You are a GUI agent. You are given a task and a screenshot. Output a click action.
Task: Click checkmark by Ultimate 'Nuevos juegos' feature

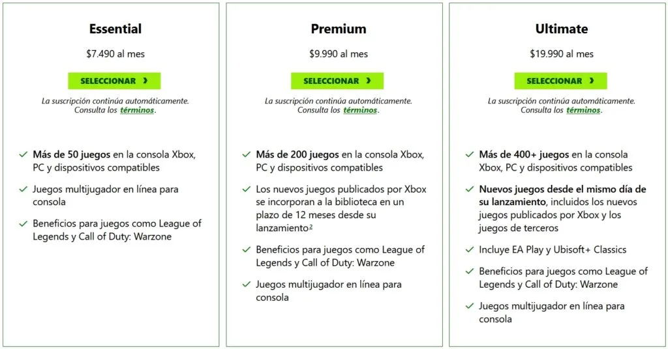(470, 189)
